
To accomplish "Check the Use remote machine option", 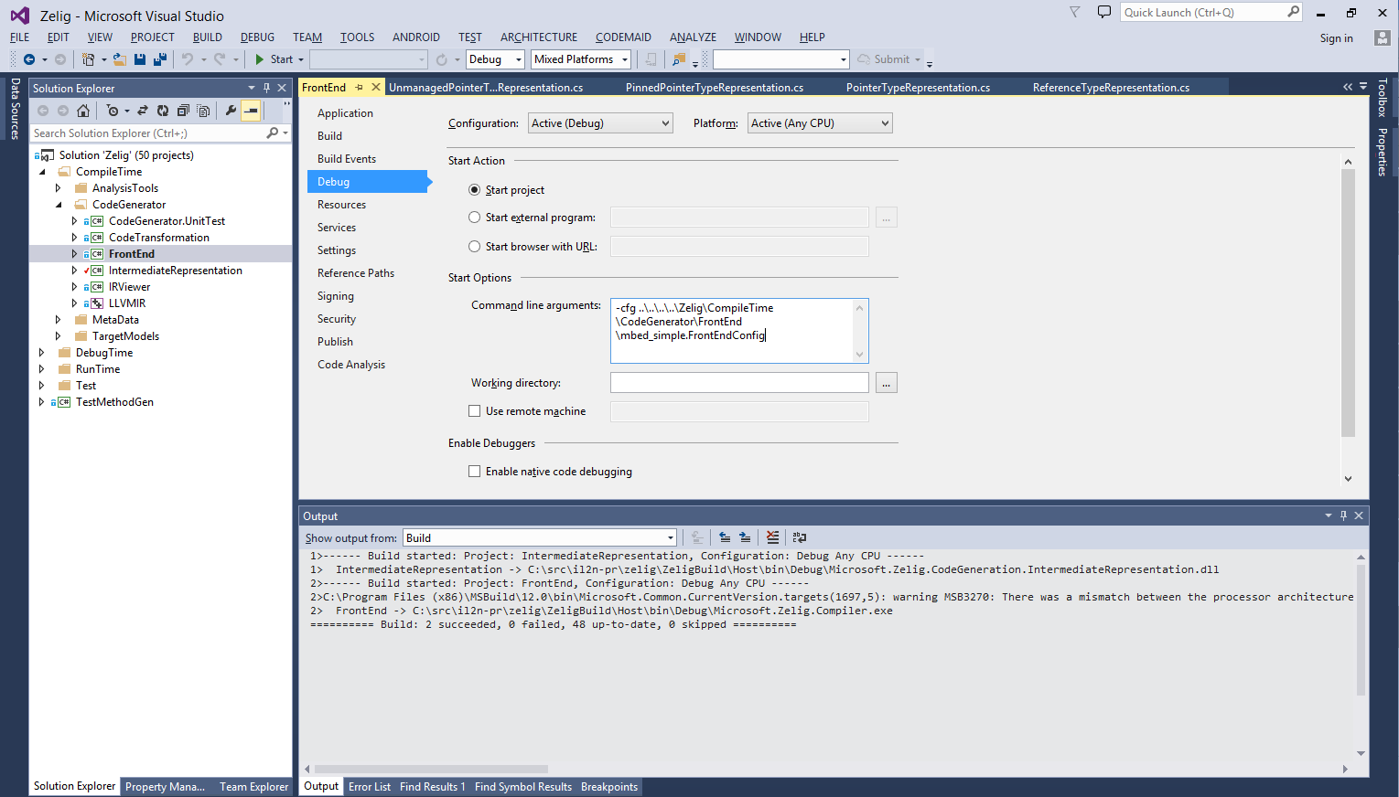I will 474,411.
